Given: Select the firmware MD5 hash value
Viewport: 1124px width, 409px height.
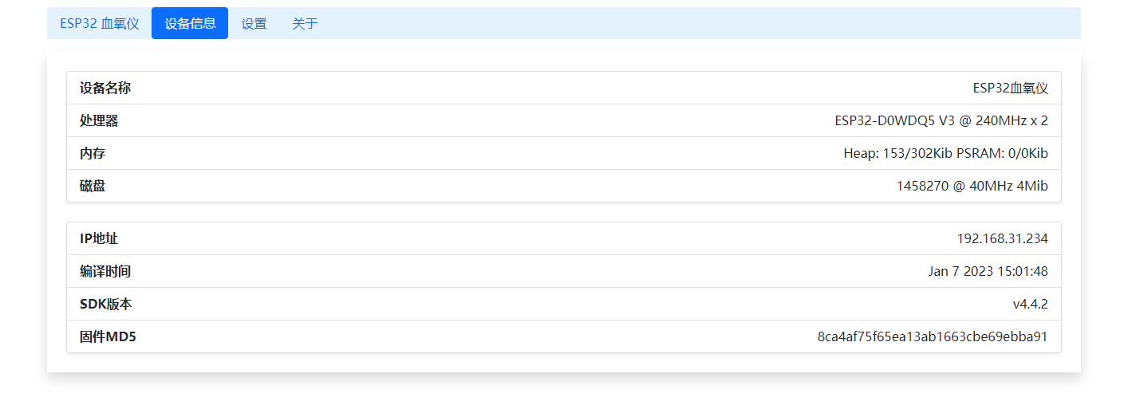Looking at the screenshot, I should coord(933,337).
